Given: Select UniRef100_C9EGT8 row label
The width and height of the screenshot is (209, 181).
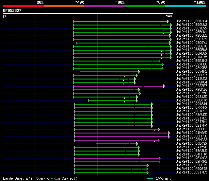Looking at the screenshot, I should point(191,46).
